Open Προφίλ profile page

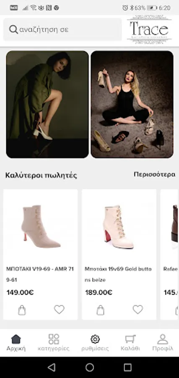point(163,343)
